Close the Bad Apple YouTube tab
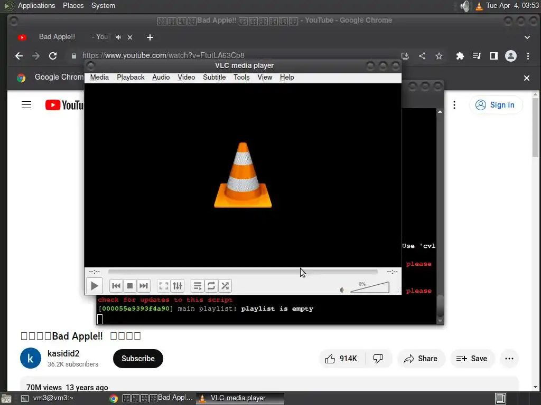The image size is (541, 405). click(x=130, y=37)
